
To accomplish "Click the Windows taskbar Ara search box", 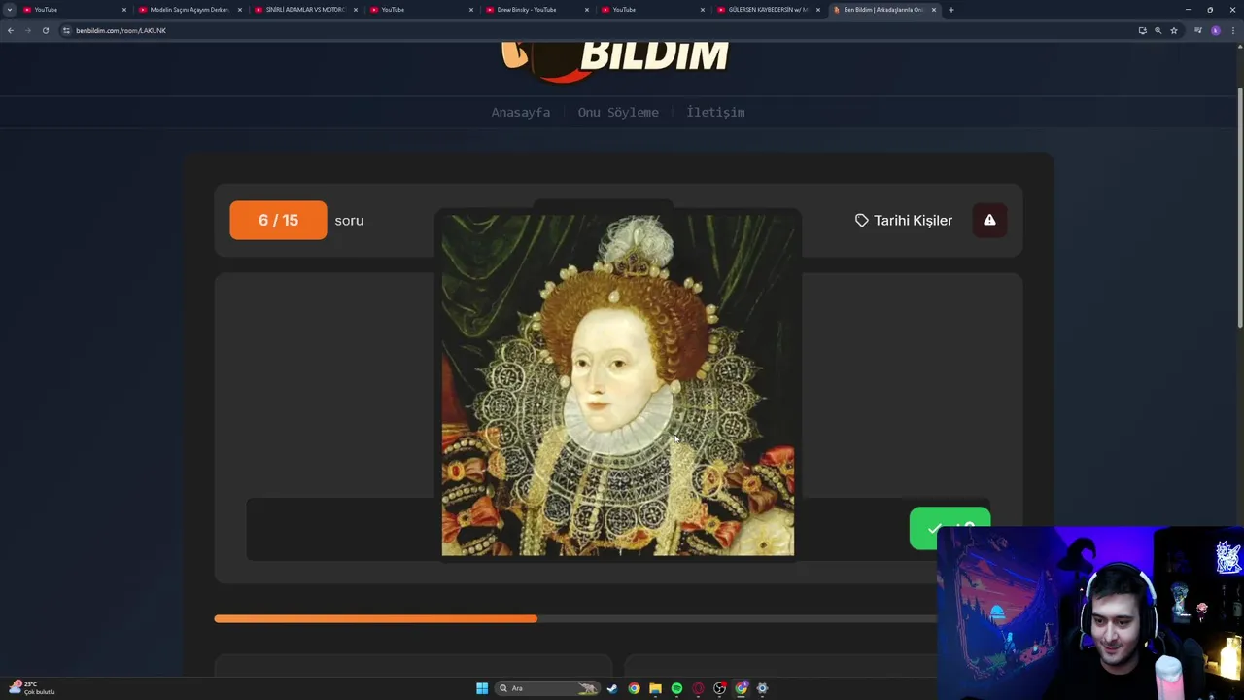I will [x=547, y=688].
